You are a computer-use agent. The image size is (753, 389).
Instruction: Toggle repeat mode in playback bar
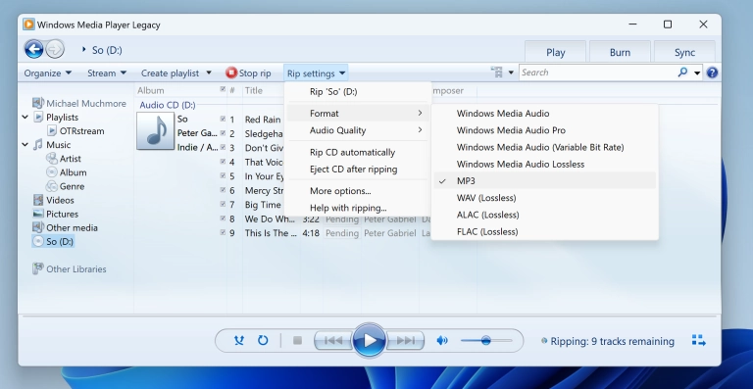[263, 341]
